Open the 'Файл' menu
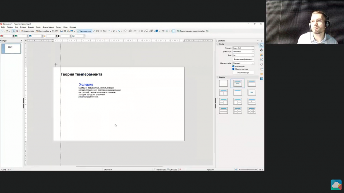344x193 pixels. [x=3, y=27]
